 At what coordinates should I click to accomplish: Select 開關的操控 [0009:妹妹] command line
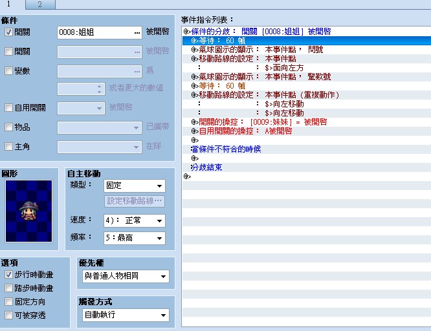point(307,122)
